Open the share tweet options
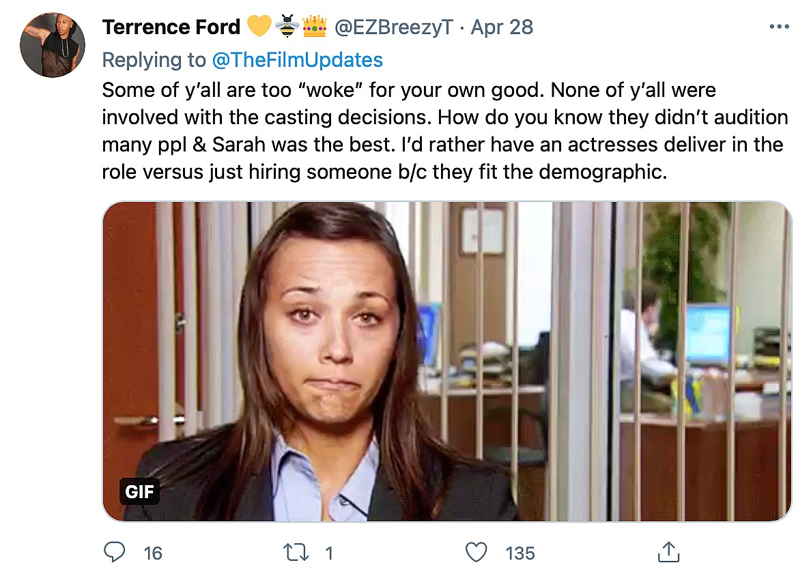Image resolution: width=811 pixels, height=580 pixels. [667, 552]
